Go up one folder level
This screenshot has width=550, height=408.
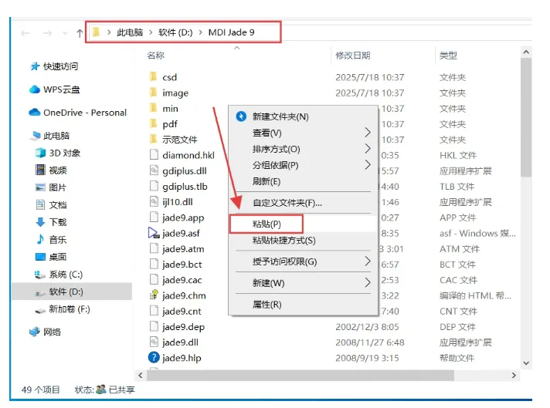point(80,33)
